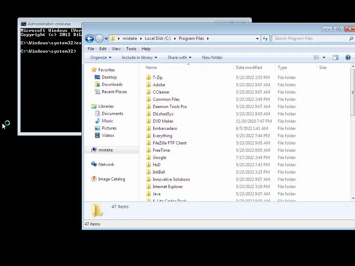
Task: Select the Embarcadero folder icon
Action: [x=148, y=128]
